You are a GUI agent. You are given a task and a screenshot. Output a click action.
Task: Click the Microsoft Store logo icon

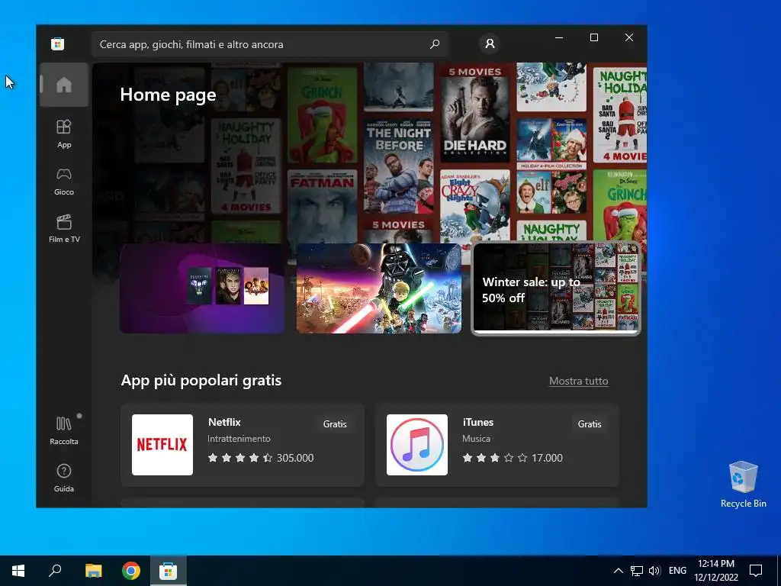tap(57, 43)
